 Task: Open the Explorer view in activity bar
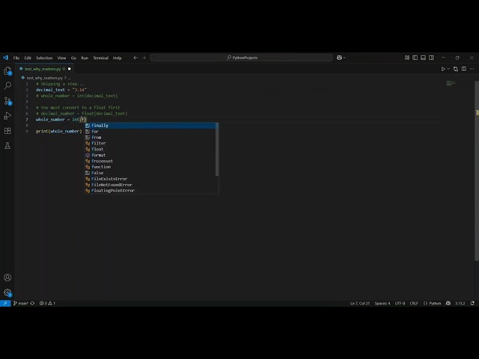(7, 71)
